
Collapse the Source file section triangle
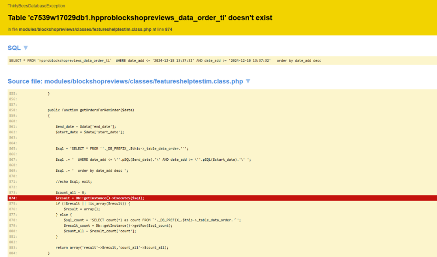[248, 81]
